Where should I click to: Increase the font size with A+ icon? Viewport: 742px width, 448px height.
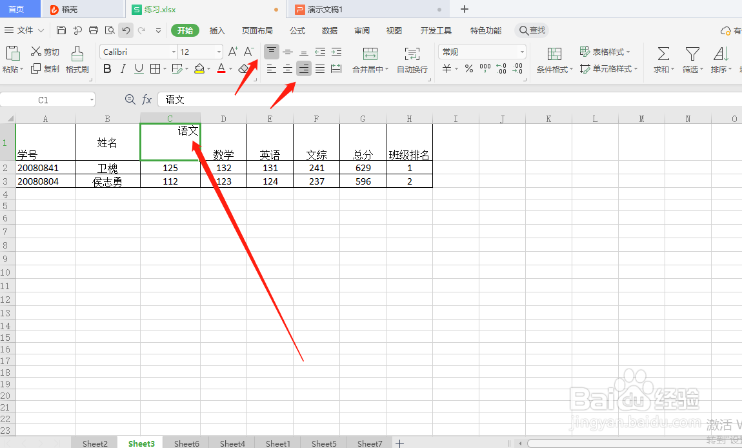click(x=232, y=52)
